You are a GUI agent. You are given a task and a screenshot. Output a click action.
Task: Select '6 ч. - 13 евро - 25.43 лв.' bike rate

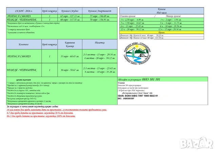pyautogui.click(x=132, y=26)
